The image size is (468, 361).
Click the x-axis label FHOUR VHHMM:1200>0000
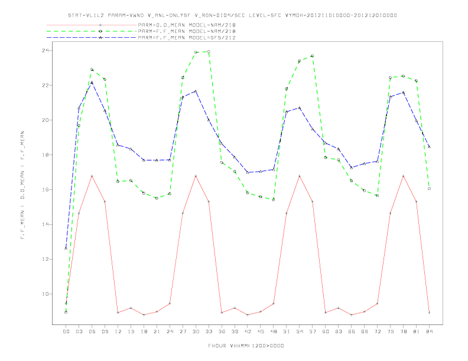point(246,346)
